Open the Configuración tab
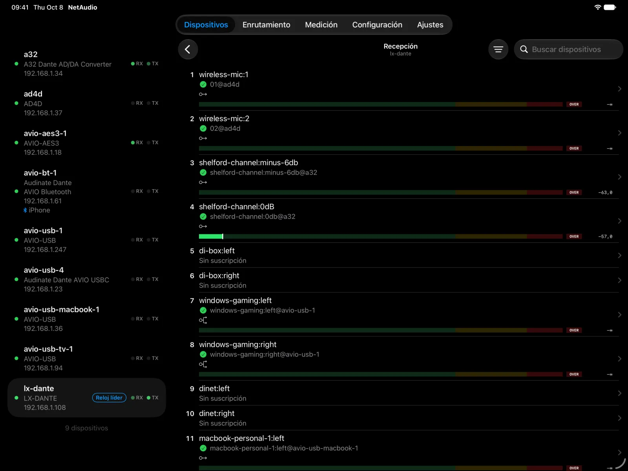628x471 pixels. coord(377,25)
